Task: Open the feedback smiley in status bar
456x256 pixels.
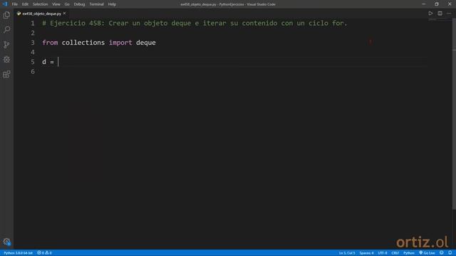Action: (x=442, y=253)
